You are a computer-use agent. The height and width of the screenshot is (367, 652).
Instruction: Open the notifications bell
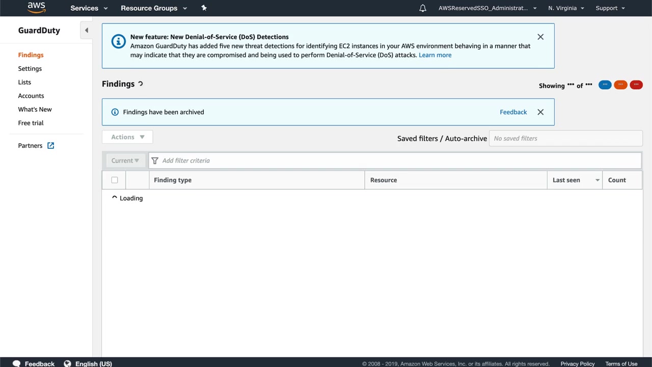[422, 8]
